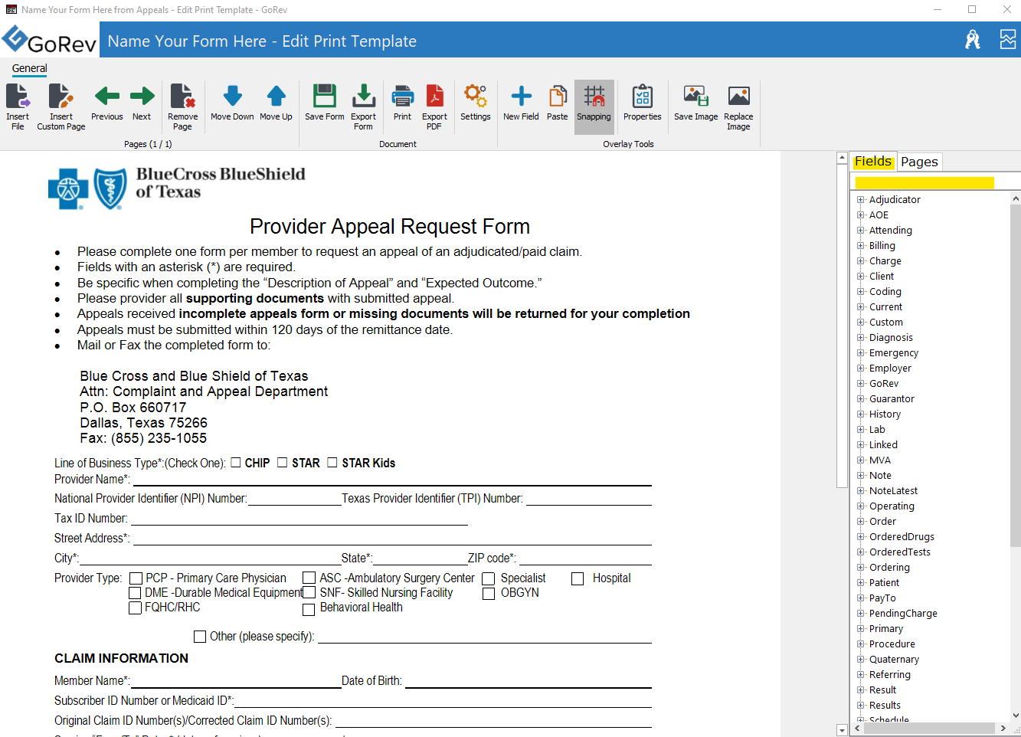Expand the Adjudicator tree node
1021x737 pixels.
pos(860,200)
